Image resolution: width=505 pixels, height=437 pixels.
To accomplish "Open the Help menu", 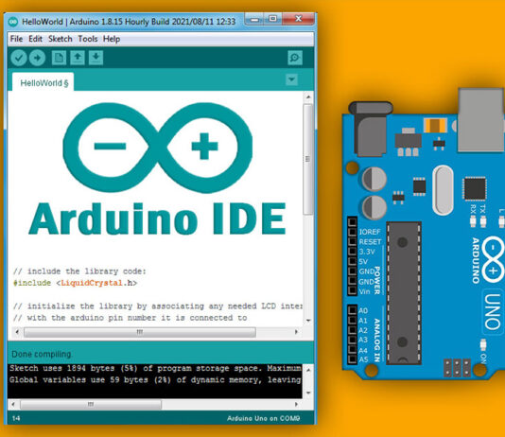I will [112, 39].
